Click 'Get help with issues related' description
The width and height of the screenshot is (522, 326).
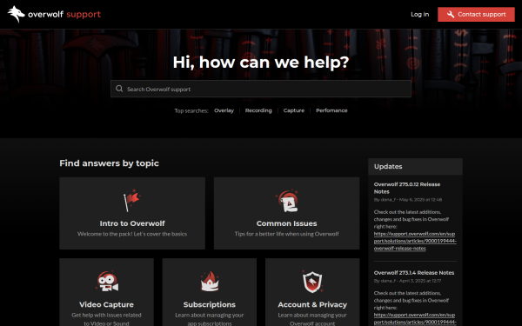click(106, 319)
